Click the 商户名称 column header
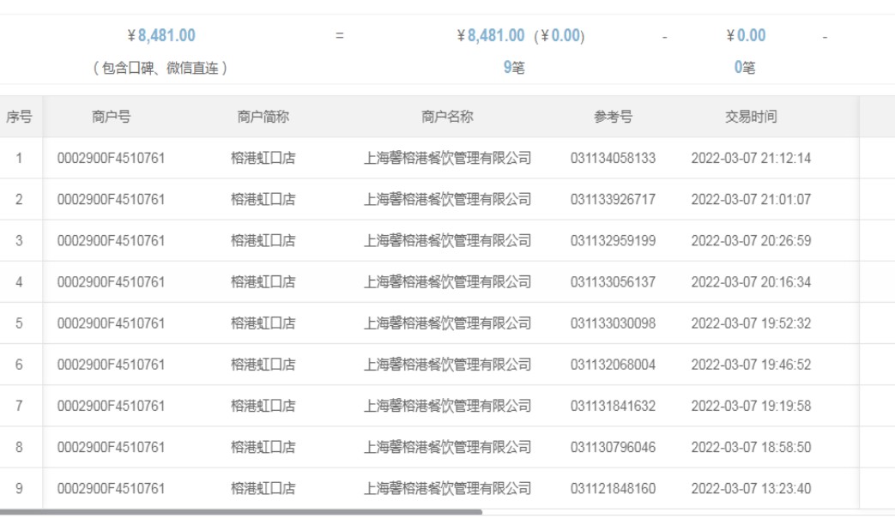 point(447,117)
